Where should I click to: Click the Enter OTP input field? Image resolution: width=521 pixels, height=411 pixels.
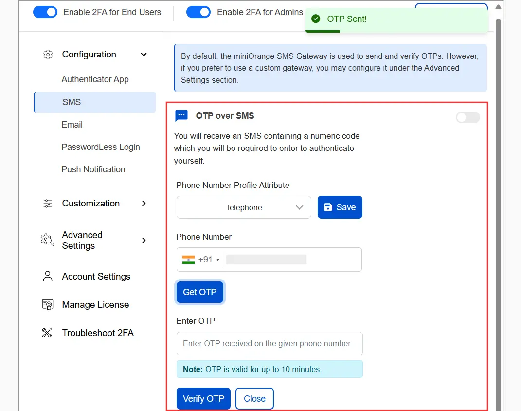269,343
